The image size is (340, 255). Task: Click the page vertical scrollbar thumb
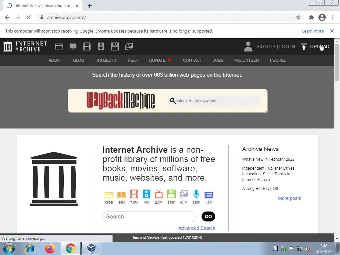tap(337, 62)
